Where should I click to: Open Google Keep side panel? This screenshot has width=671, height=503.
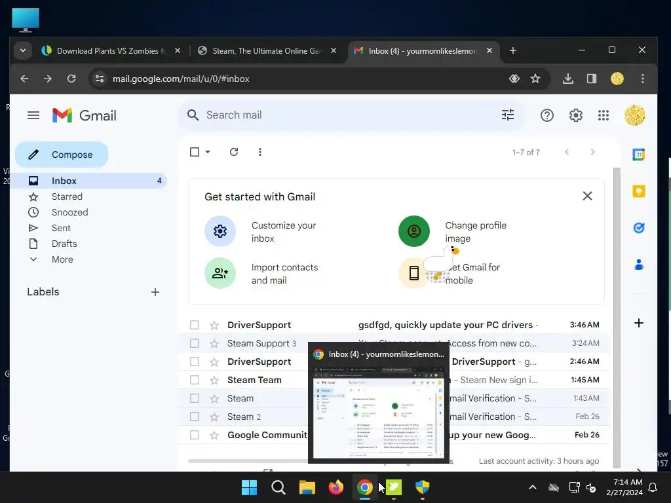coord(638,191)
